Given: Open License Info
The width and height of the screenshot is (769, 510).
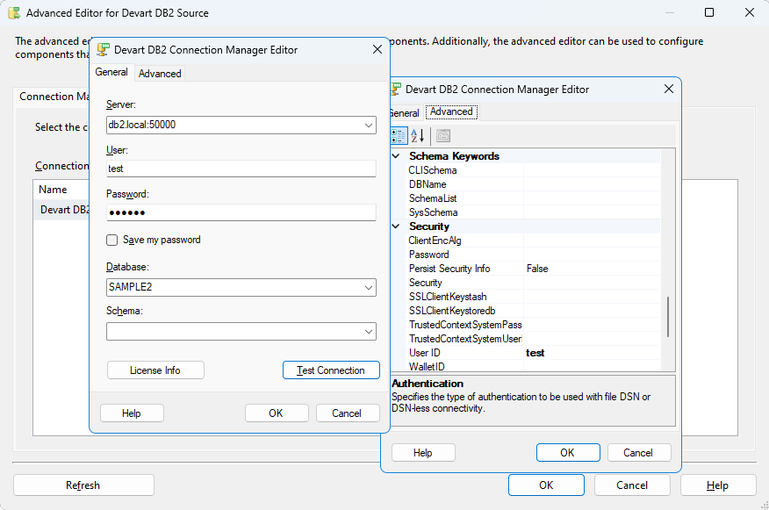Looking at the screenshot, I should click(155, 370).
